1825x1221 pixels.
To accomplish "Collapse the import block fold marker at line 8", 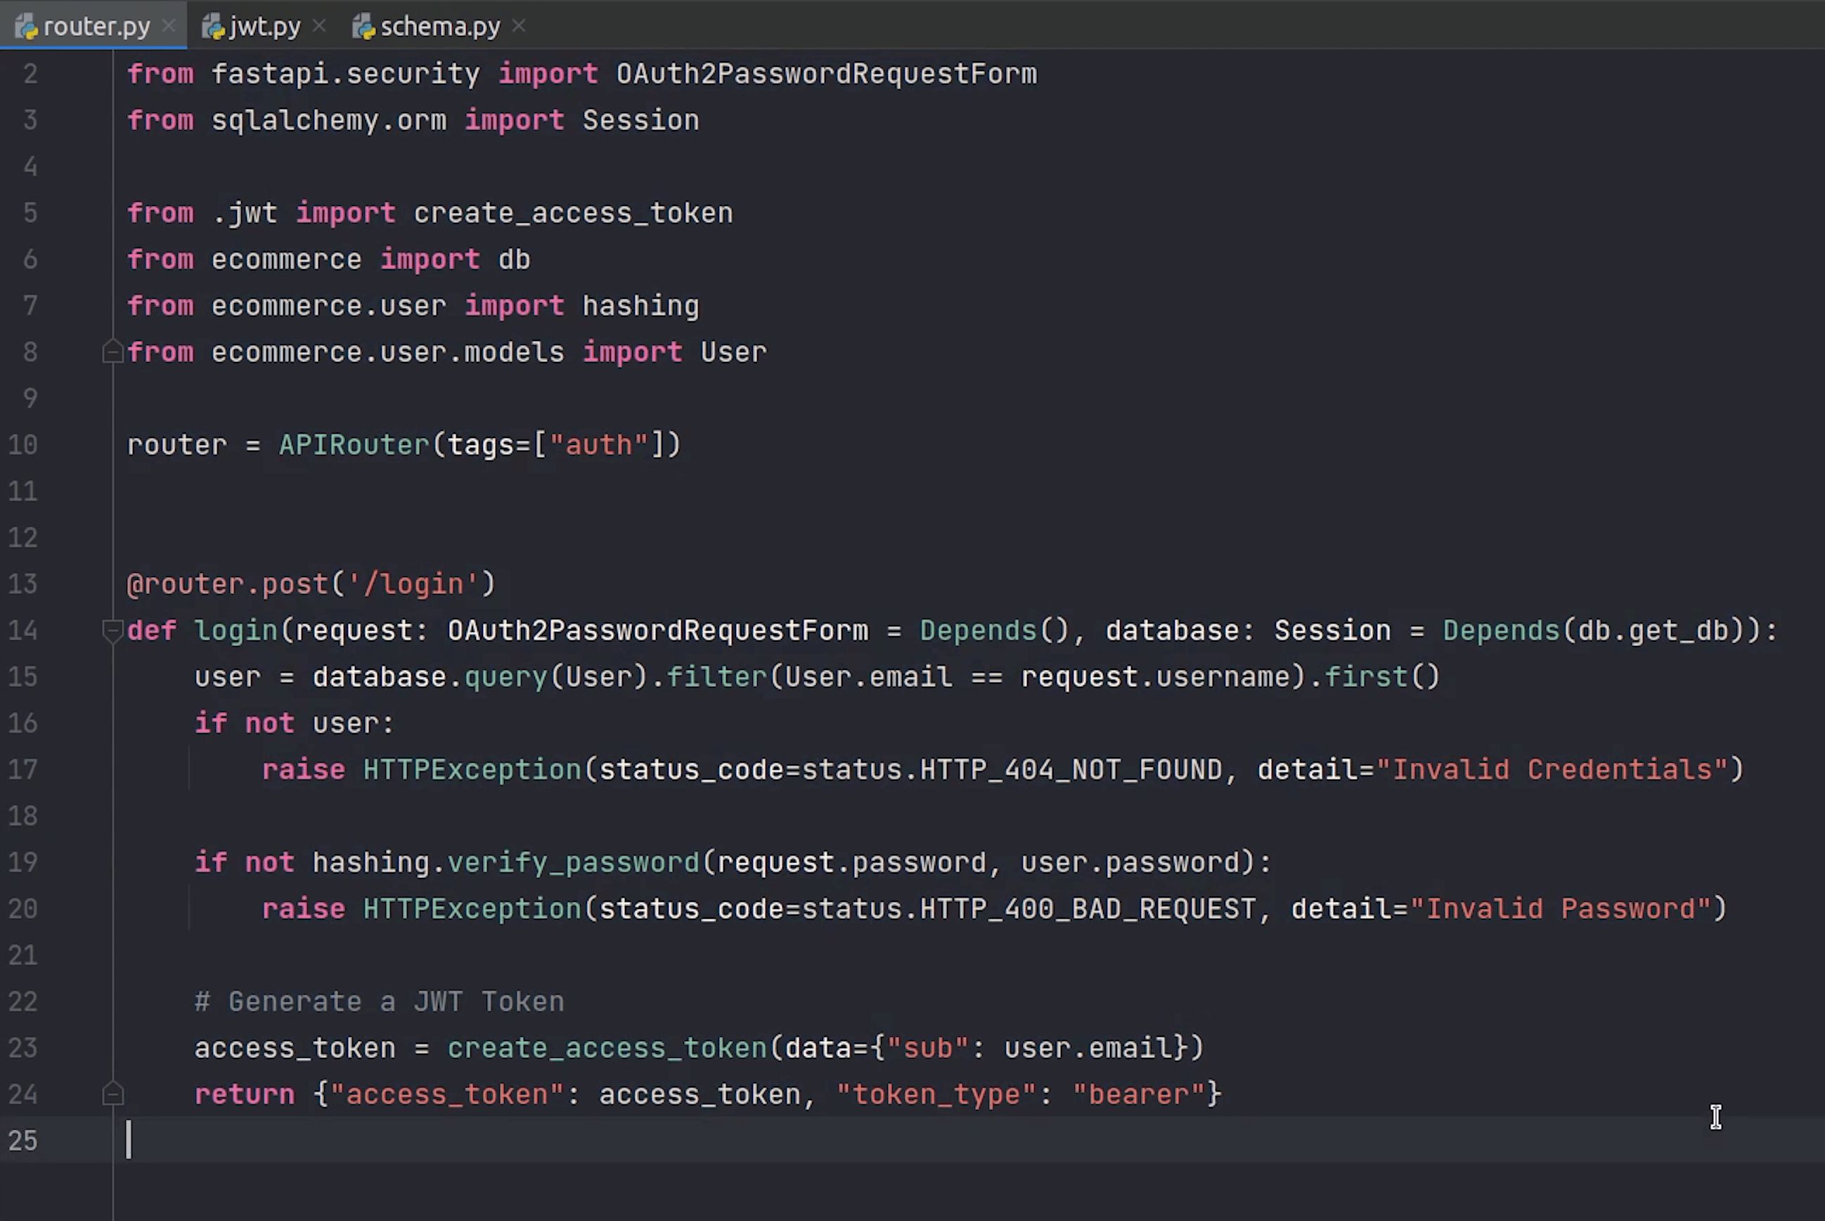I will [x=112, y=352].
